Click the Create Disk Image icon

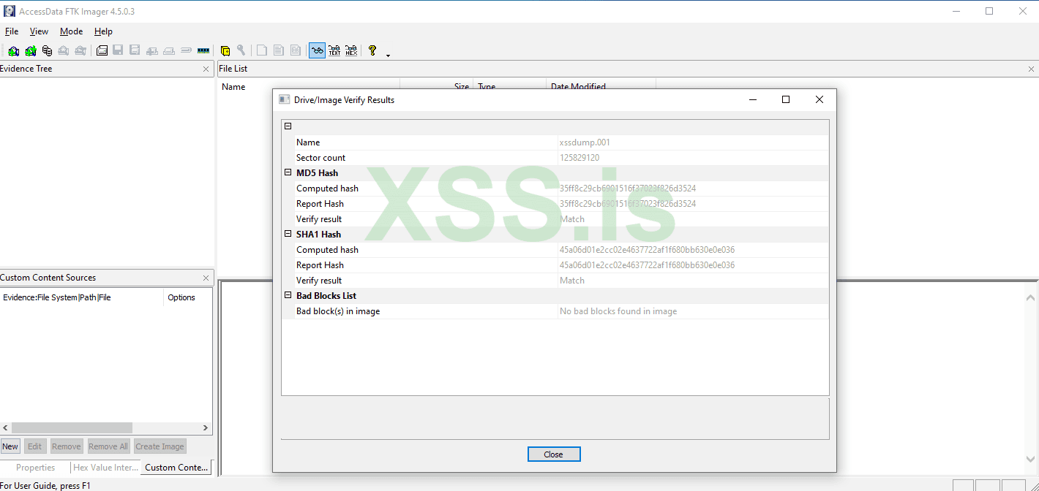(102, 50)
